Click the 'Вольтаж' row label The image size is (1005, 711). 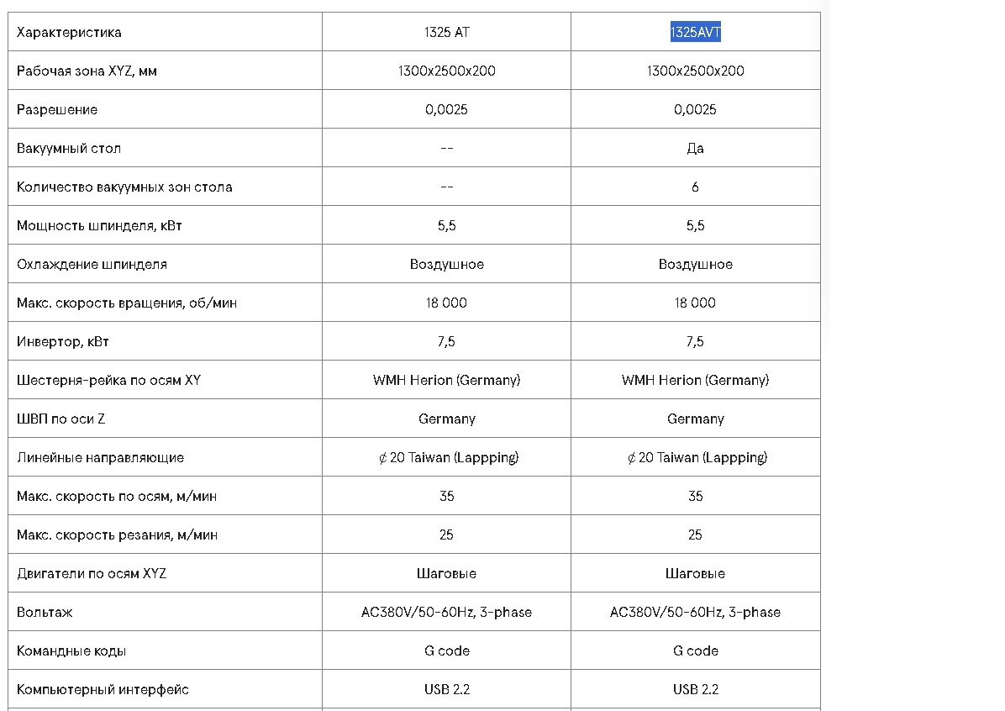pyautogui.click(x=45, y=613)
